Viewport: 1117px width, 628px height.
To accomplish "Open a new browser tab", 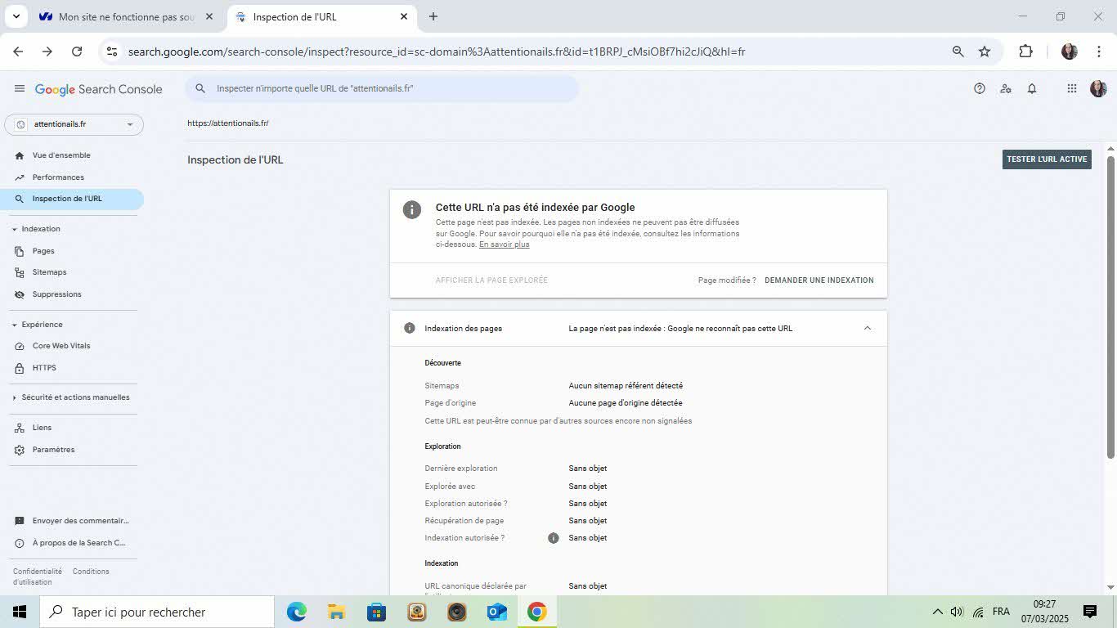I will 433,16.
